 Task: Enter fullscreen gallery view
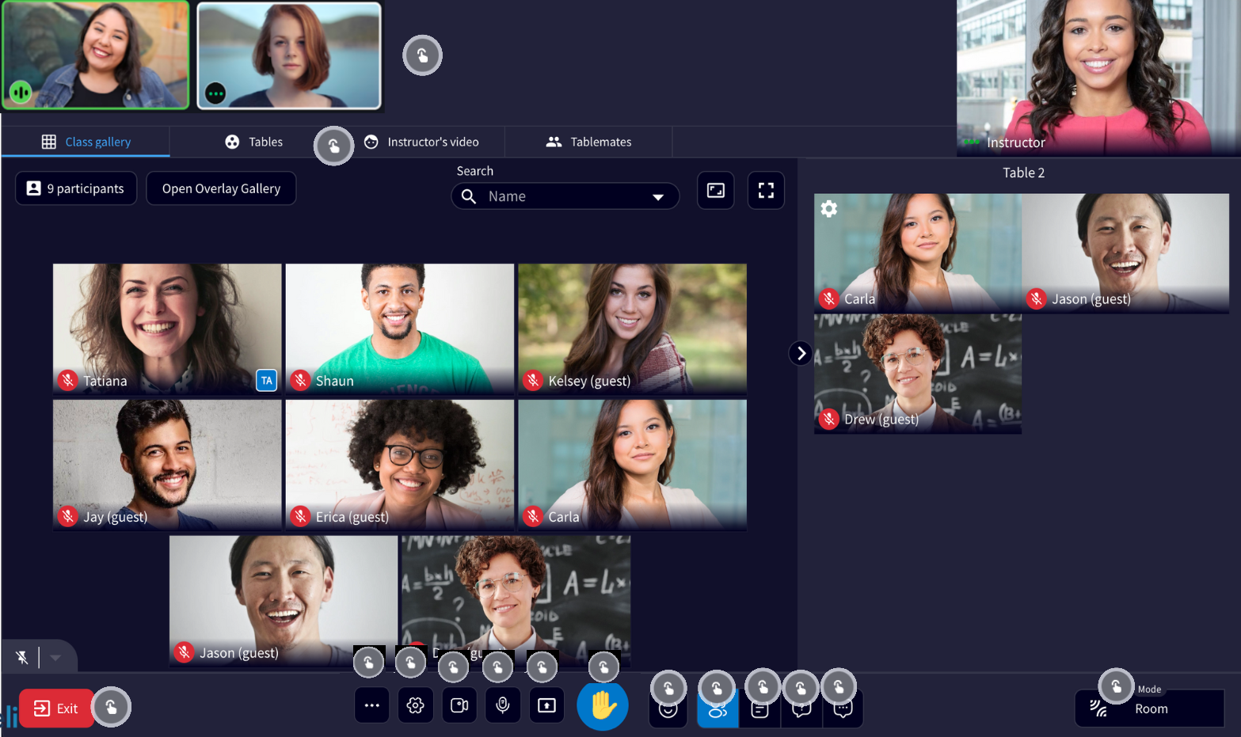point(765,190)
